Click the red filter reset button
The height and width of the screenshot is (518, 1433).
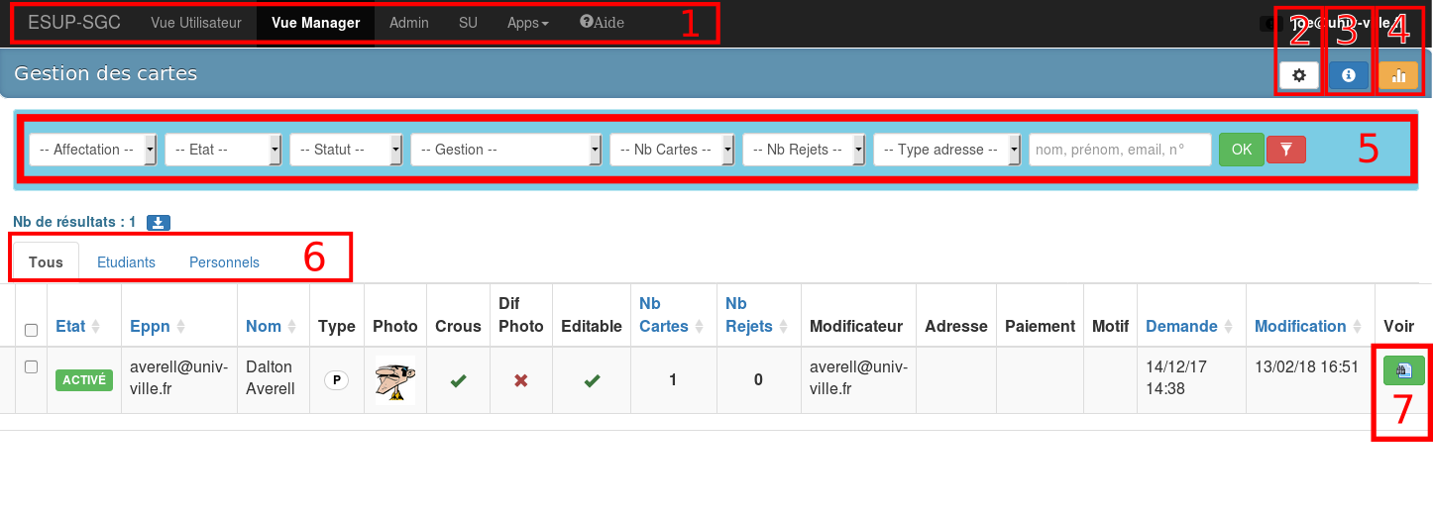pyautogui.click(x=1285, y=150)
